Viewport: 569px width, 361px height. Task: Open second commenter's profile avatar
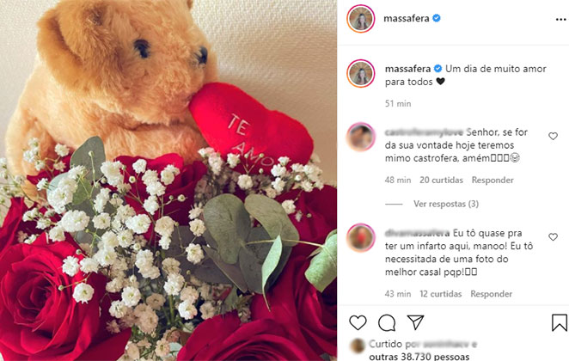pos(361,238)
